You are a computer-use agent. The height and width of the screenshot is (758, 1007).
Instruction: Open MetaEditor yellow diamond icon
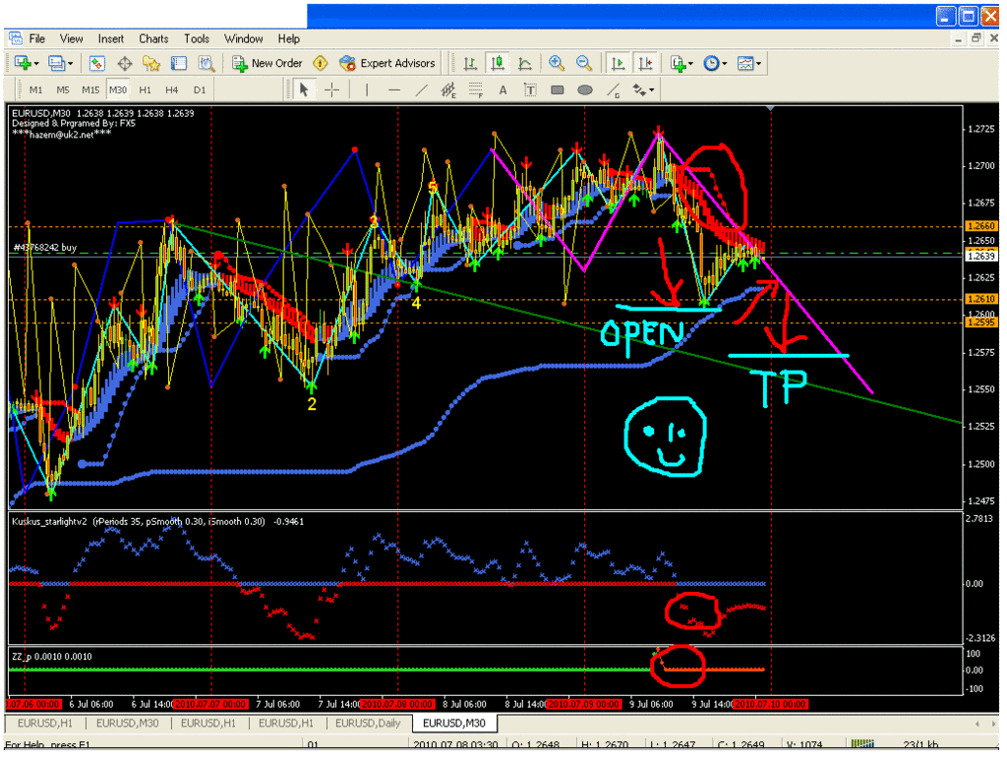[320, 63]
